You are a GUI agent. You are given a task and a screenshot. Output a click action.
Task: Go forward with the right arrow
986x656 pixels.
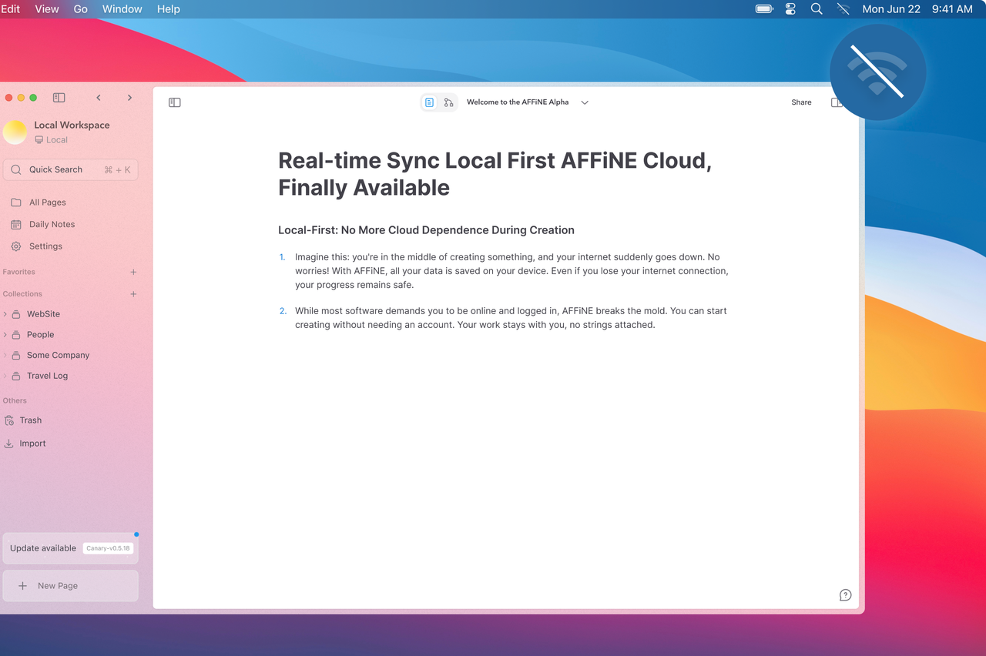pyautogui.click(x=129, y=98)
